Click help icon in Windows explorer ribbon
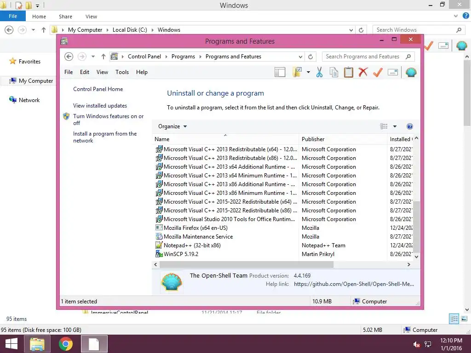 tap(466, 16)
